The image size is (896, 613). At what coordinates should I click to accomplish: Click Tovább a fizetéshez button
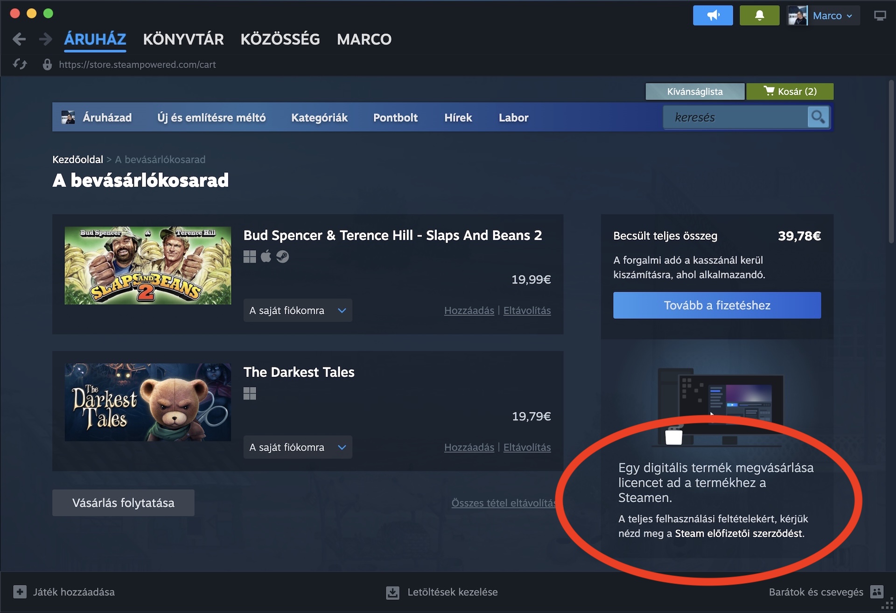pyautogui.click(x=717, y=305)
